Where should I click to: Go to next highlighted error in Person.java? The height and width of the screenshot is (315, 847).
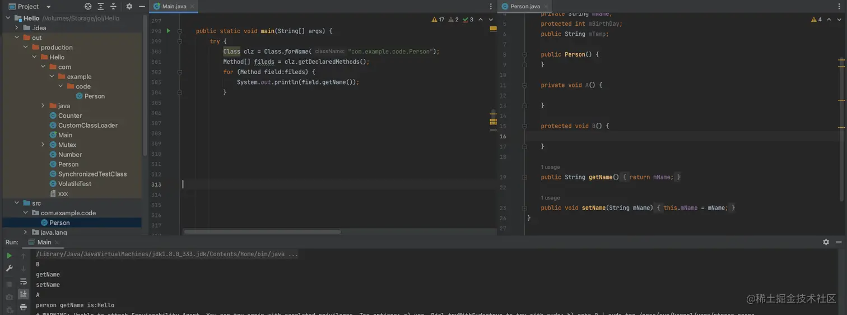tap(840, 20)
